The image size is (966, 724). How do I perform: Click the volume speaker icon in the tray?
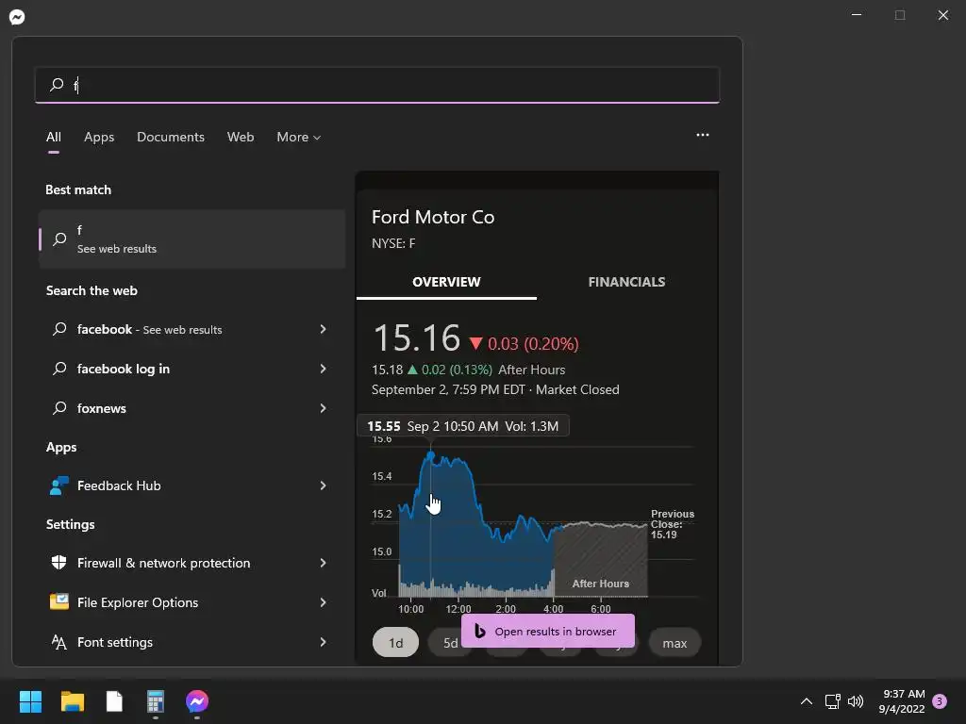tap(856, 701)
